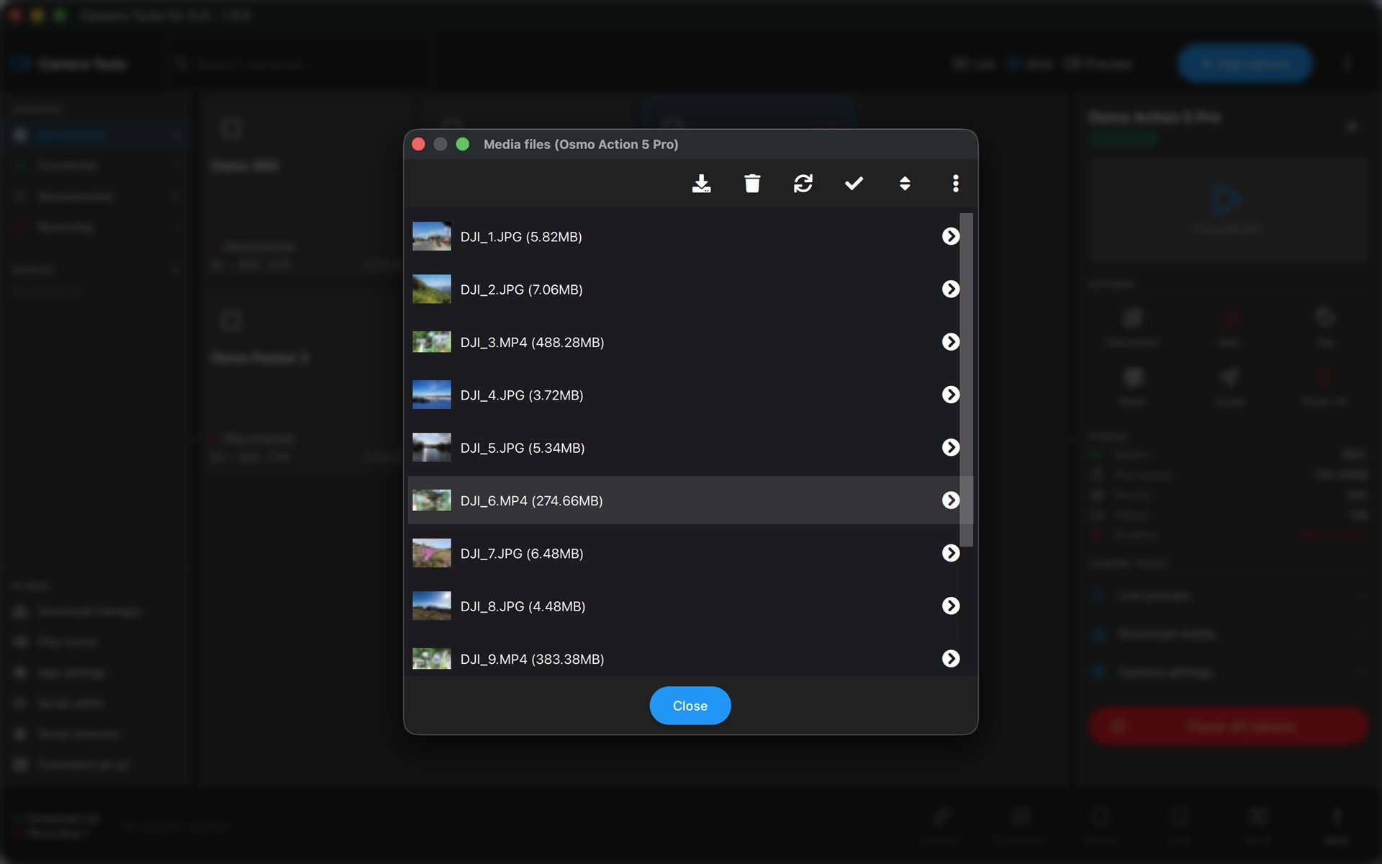Screen dimensions: 1382x864
Task: Open the sort order control
Action: tap(905, 184)
